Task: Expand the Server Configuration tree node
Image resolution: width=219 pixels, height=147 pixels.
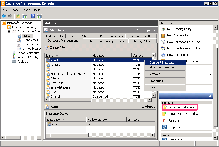Action: [9, 53]
